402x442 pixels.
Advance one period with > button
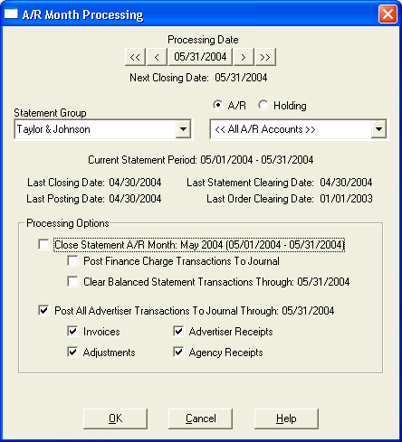click(x=244, y=57)
